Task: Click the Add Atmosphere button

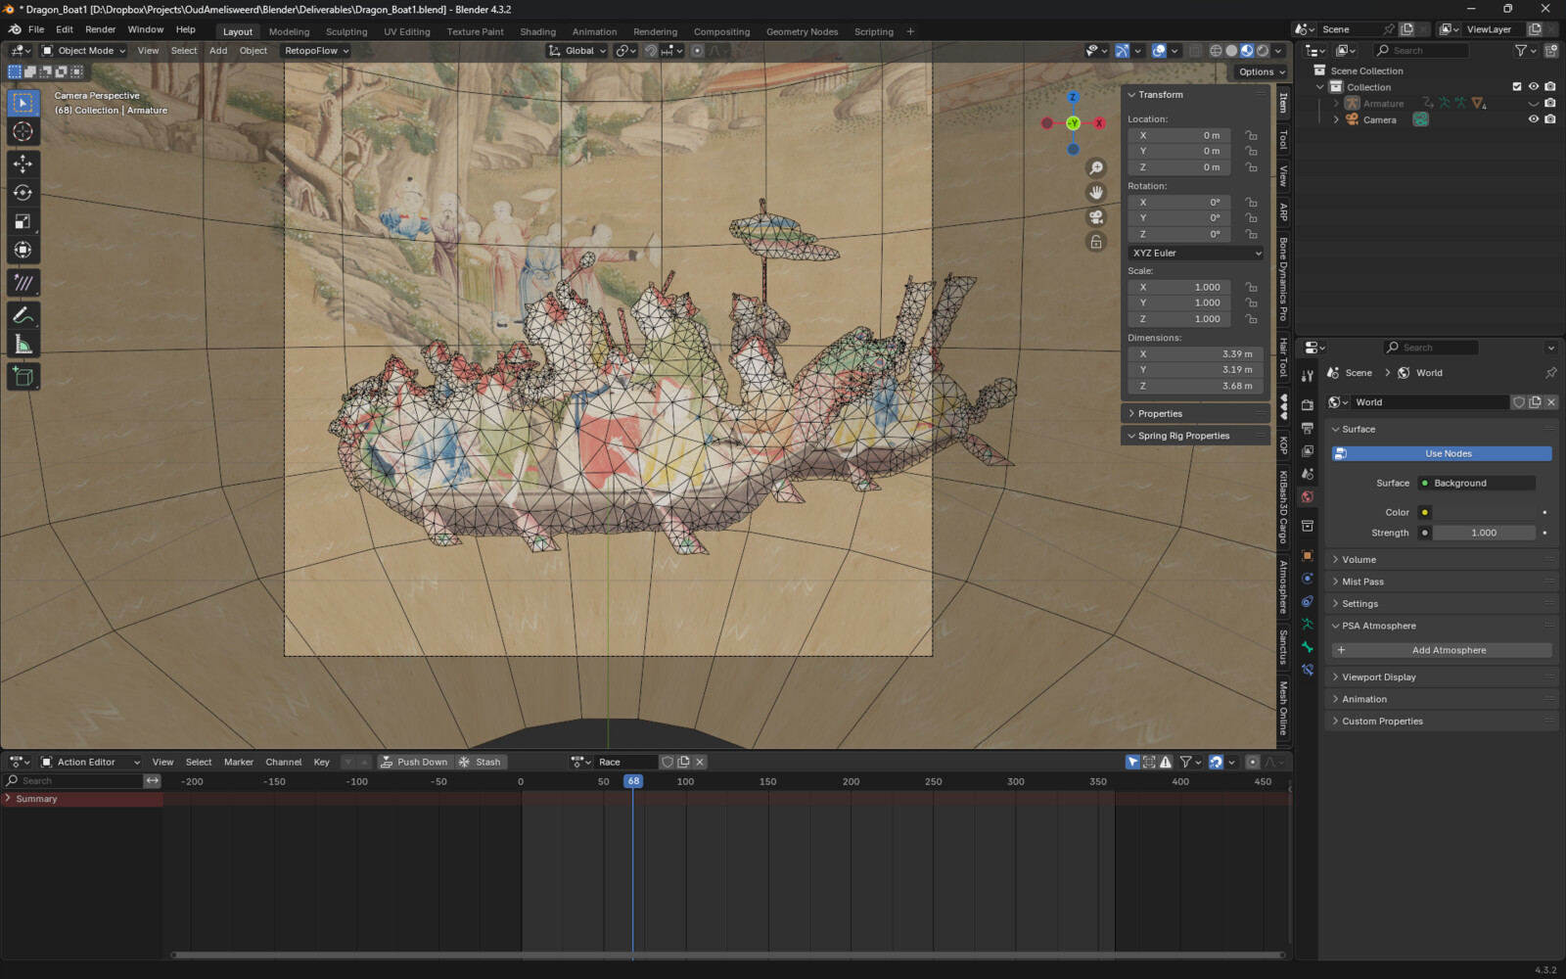Action: click(x=1442, y=651)
